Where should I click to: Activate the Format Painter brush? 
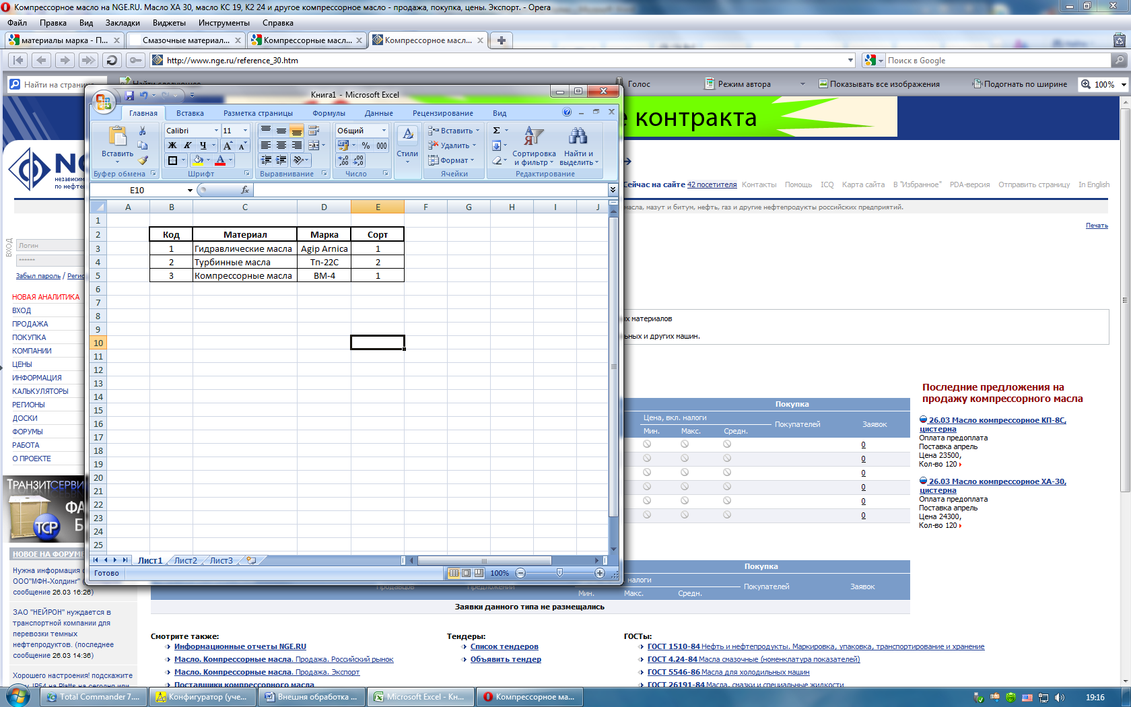tap(143, 160)
